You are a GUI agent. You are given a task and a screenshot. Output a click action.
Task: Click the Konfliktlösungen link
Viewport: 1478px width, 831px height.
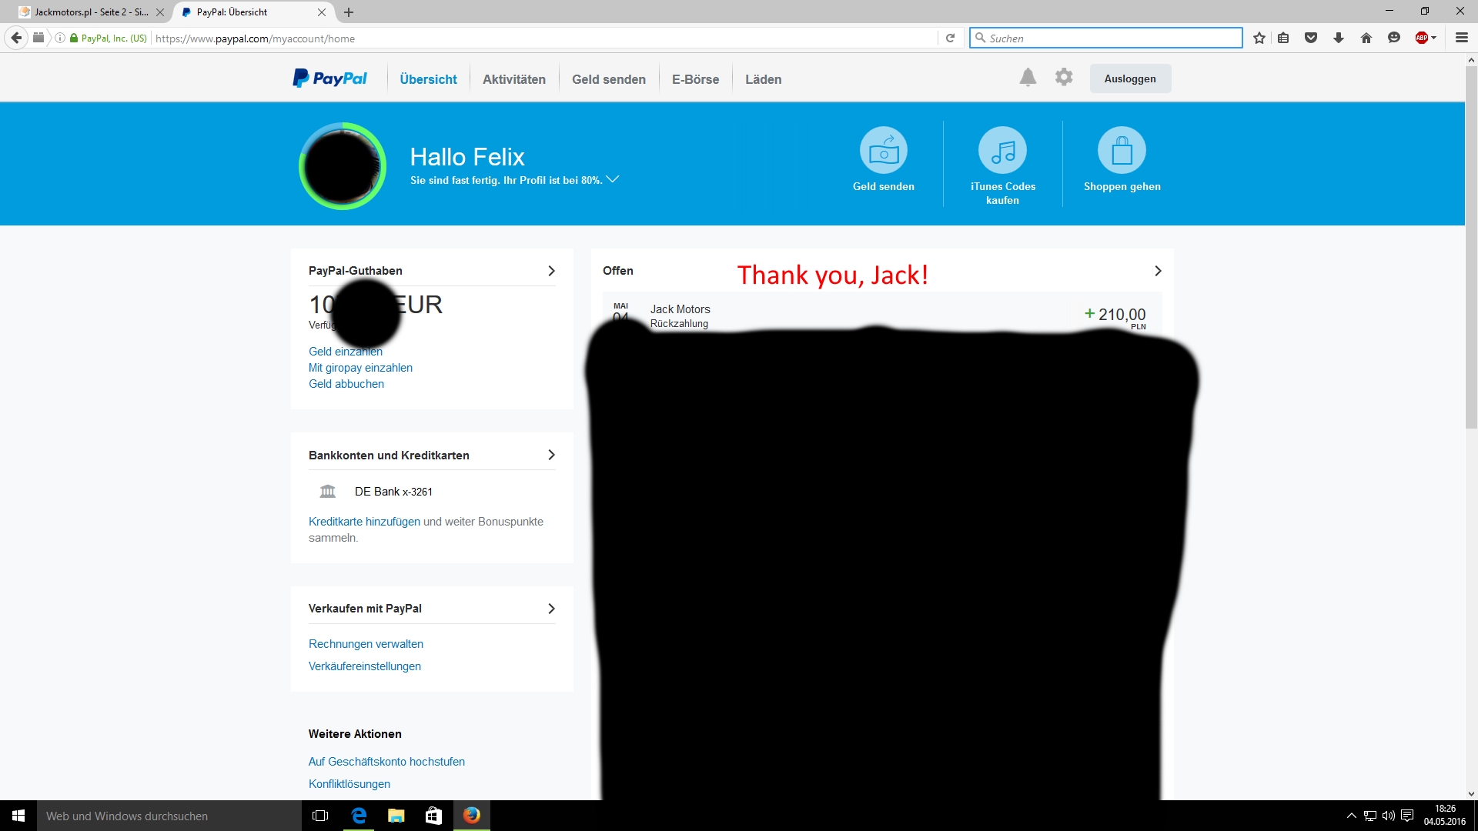349,784
